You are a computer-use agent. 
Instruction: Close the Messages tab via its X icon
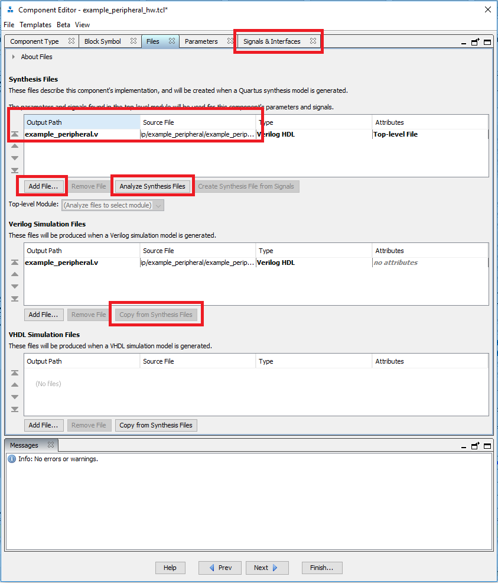pos(50,445)
